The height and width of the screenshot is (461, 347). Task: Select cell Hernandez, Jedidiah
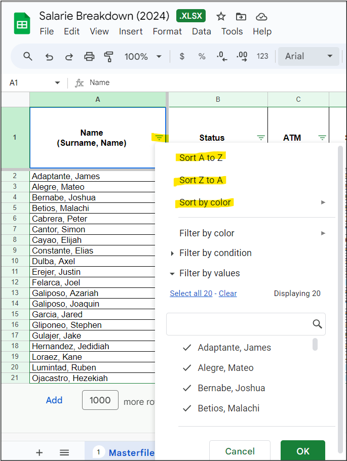click(x=92, y=346)
